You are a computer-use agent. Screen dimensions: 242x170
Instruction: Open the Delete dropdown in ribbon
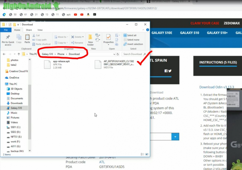[x=77, y=37]
